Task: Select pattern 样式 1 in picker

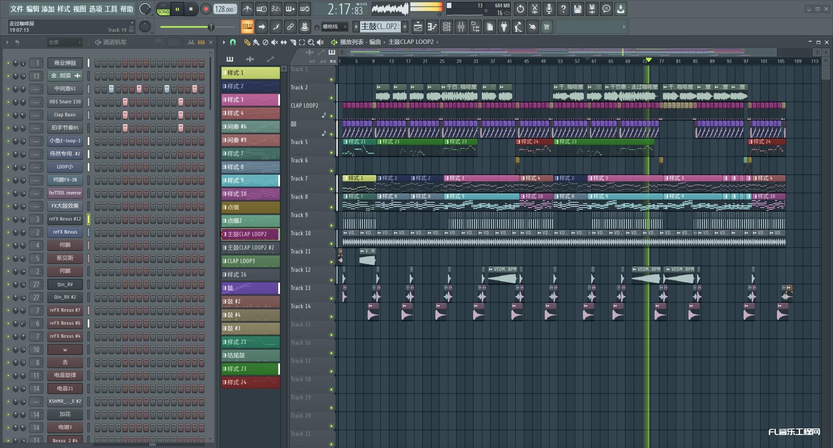Action: point(250,73)
